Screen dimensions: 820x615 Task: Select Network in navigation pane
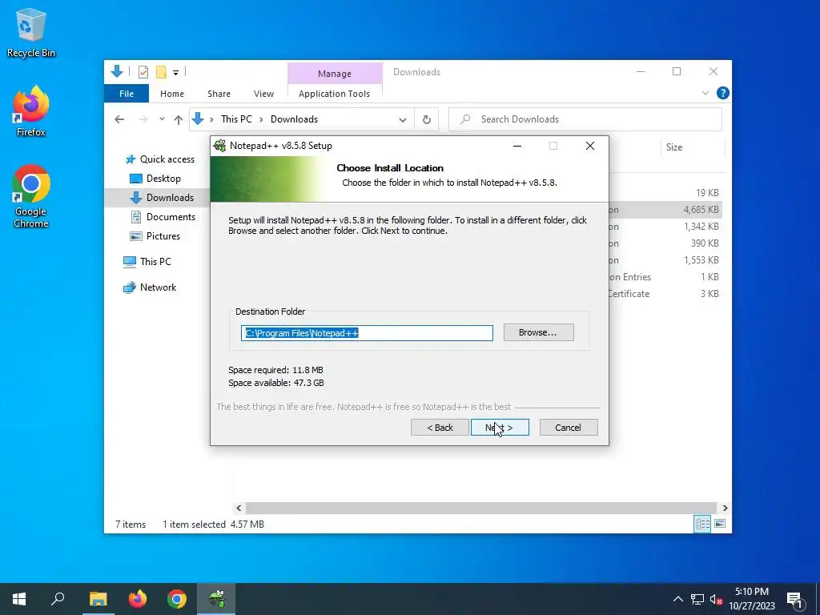[150, 287]
